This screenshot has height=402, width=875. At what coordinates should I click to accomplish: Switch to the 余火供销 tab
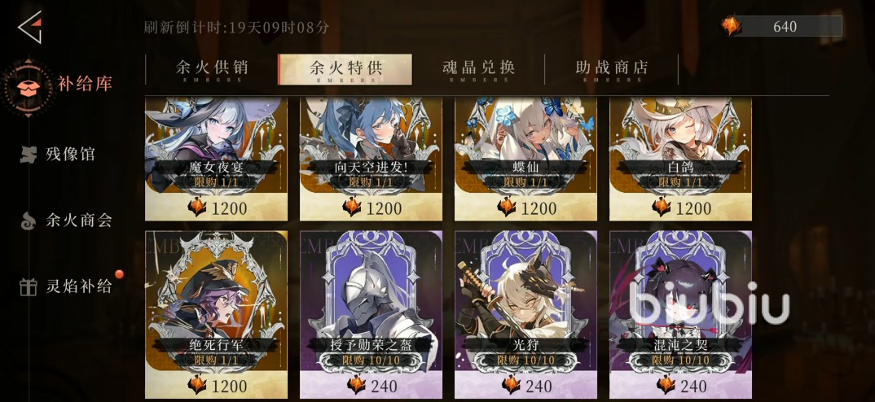tap(212, 70)
